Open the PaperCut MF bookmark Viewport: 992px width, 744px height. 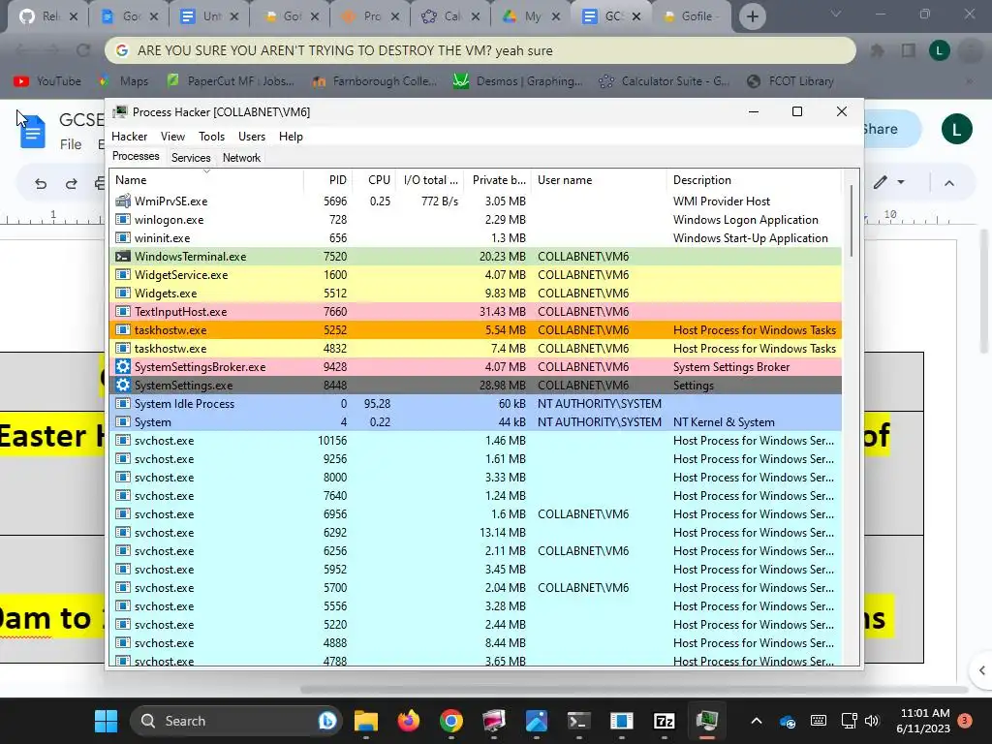coord(231,81)
